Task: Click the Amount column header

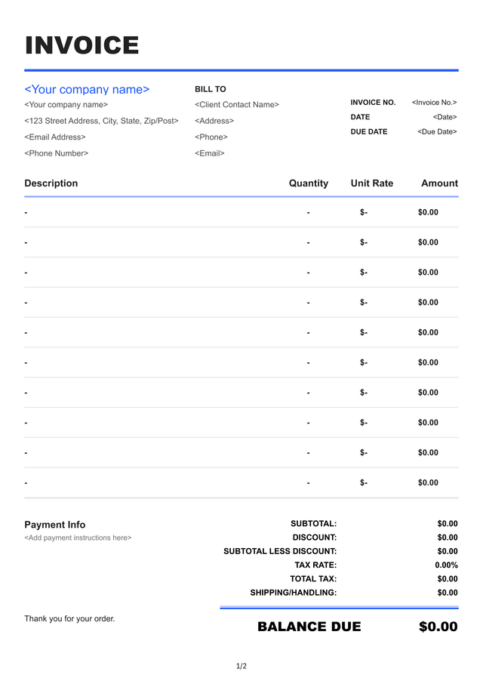Action: 439,183
